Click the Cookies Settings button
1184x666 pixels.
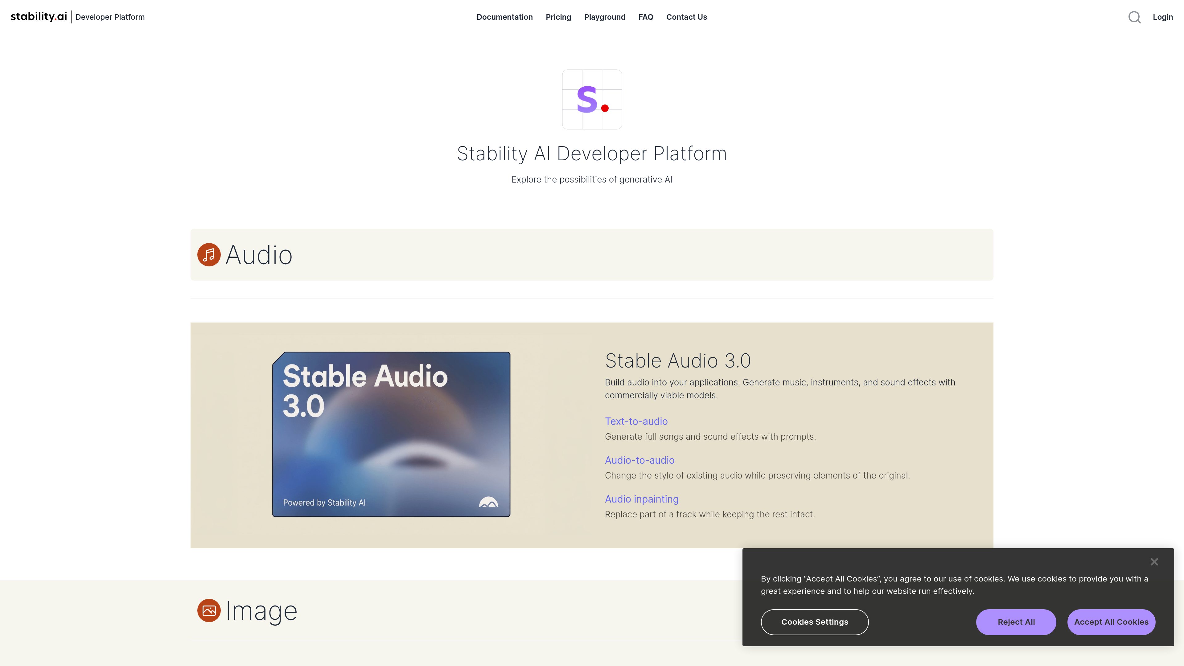coord(814,622)
